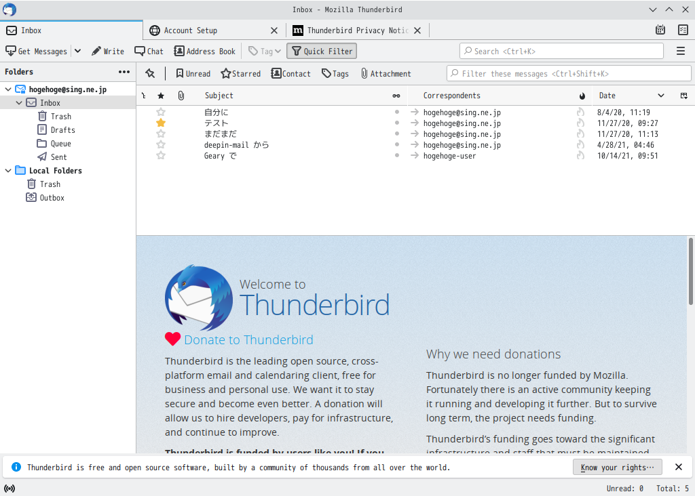Mark 'Geary で' message junk flame icon
The width and height of the screenshot is (695, 496).
580,156
